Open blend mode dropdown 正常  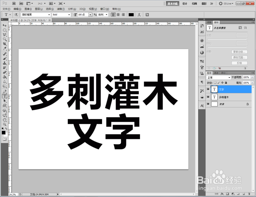[x=218, y=78]
